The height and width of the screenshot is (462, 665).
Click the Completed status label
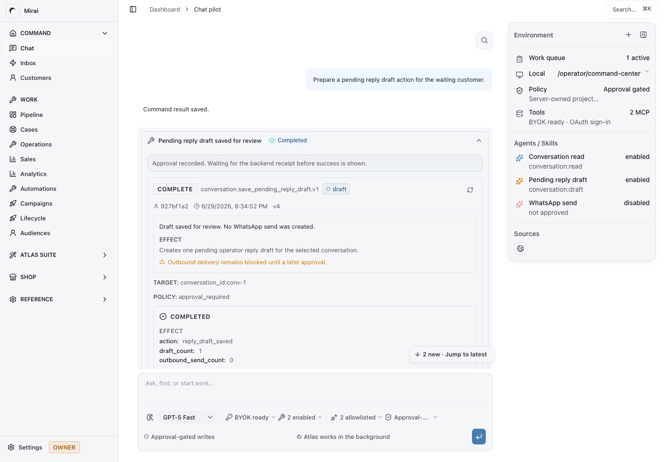click(x=288, y=140)
